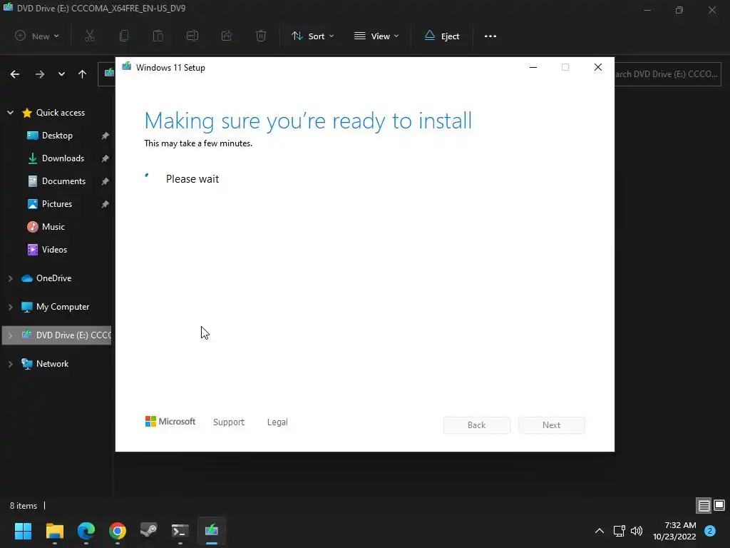Click the Cut scissors icon in File Explorer

coord(89,36)
